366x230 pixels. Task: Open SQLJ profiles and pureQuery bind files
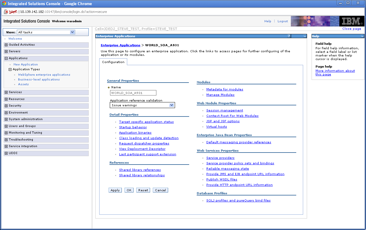click(238, 201)
